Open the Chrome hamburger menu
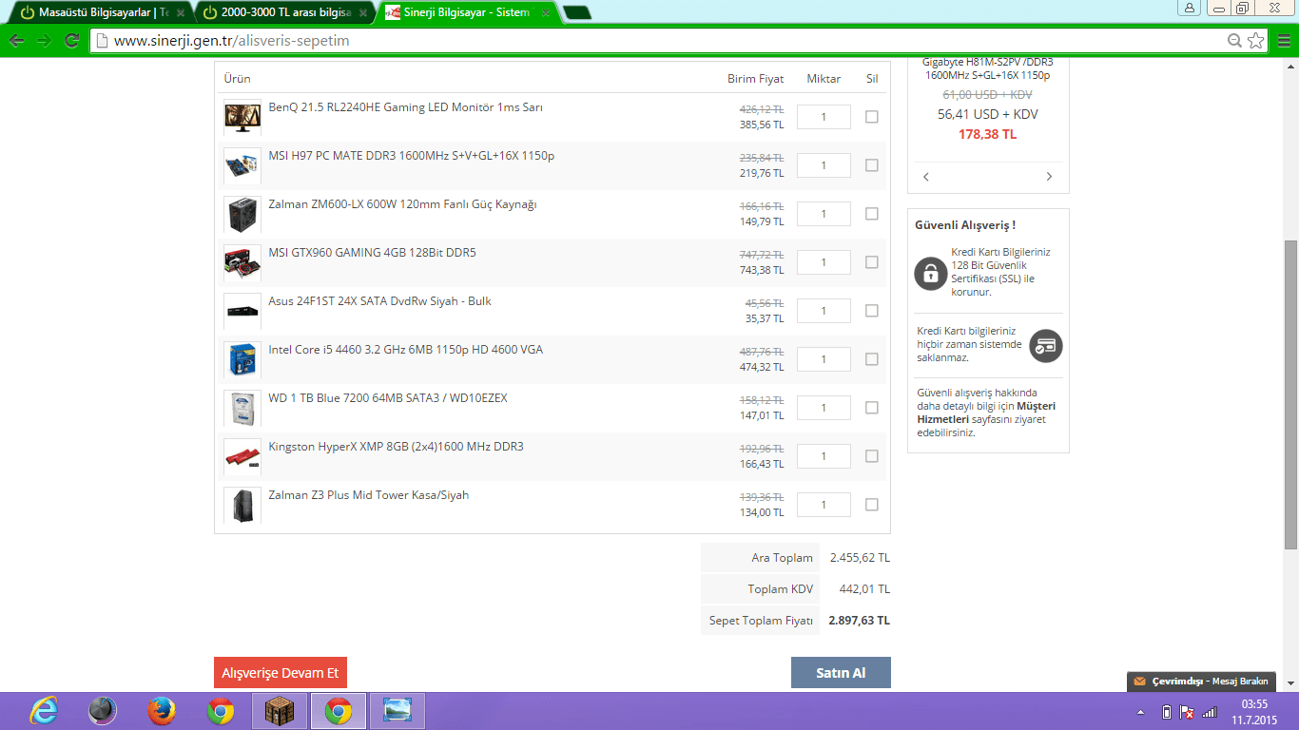This screenshot has height=730, width=1299. coord(1284,41)
